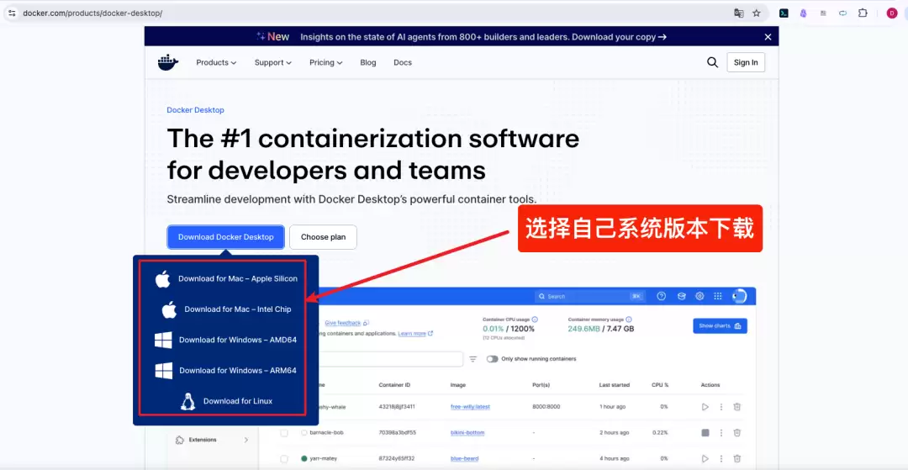Click the Sign In button
The width and height of the screenshot is (908, 470).
(x=746, y=62)
